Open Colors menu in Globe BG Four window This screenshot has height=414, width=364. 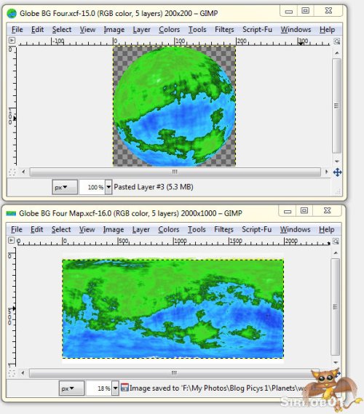170,30
